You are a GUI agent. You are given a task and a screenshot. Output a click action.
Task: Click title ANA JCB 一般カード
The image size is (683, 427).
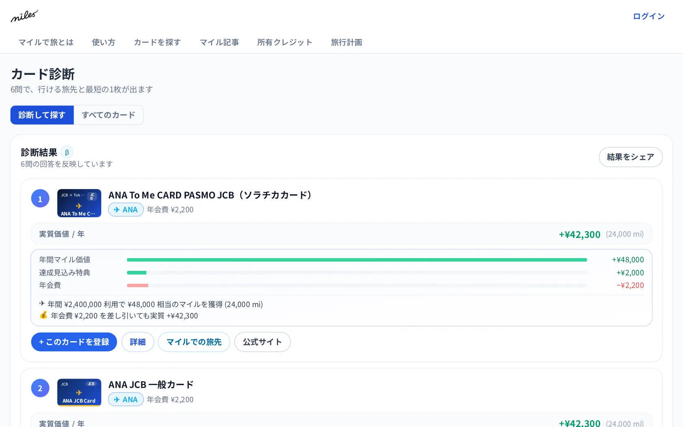pyautogui.click(x=151, y=385)
